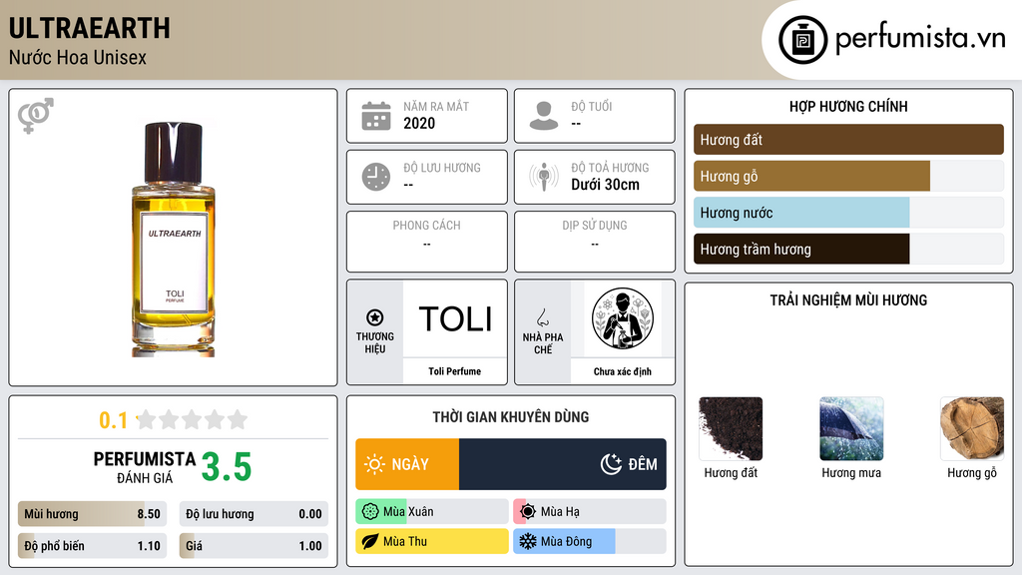
Task: Select the Đêm nighttime segment
Action: click(x=563, y=464)
